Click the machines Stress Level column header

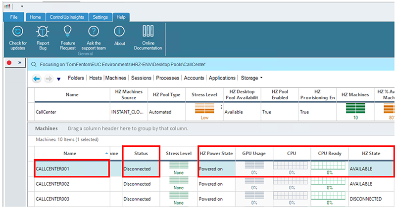coord(179,153)
